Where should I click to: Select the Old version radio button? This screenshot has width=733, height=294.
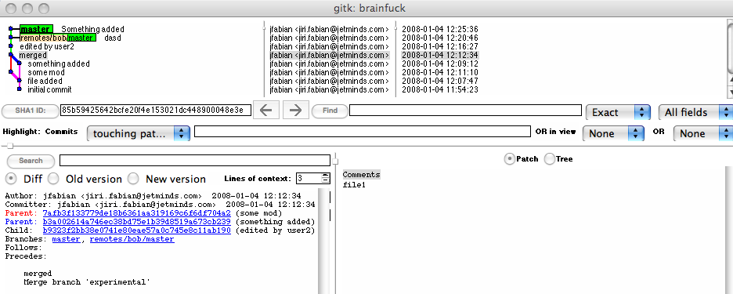click(54, 179)
